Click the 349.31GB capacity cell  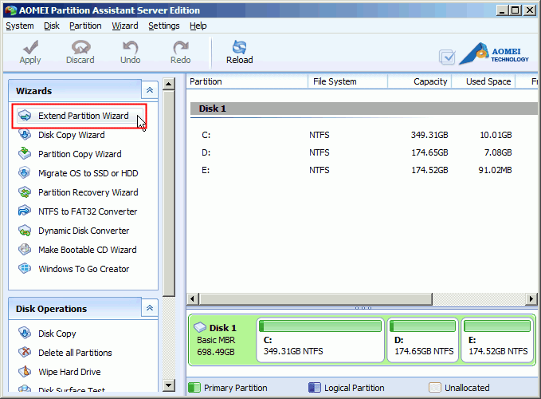(429, 135)
